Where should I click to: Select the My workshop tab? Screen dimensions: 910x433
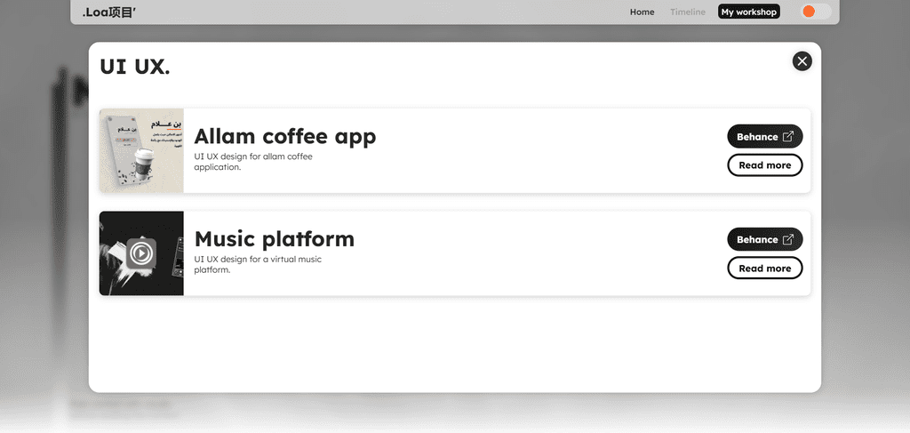pos(748,12)
